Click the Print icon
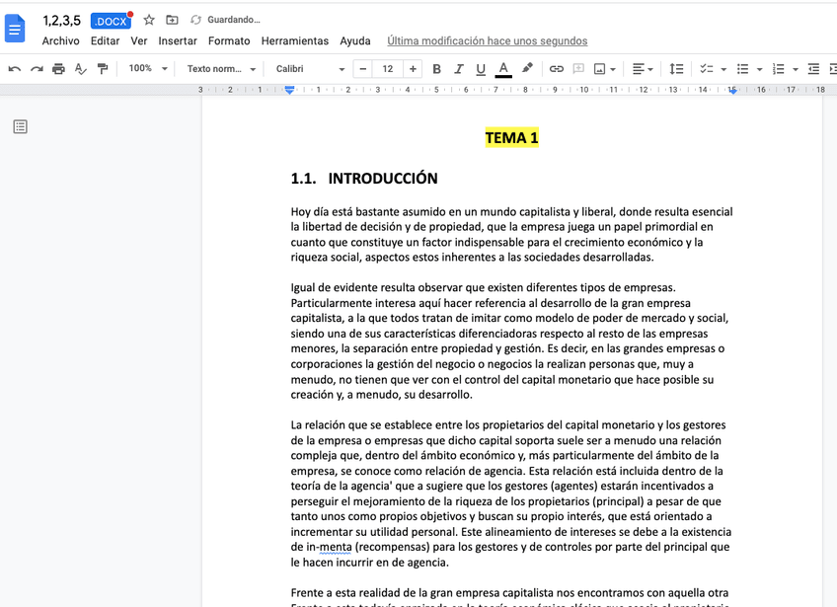Screen dimensions: 837x607 point(58,69)
